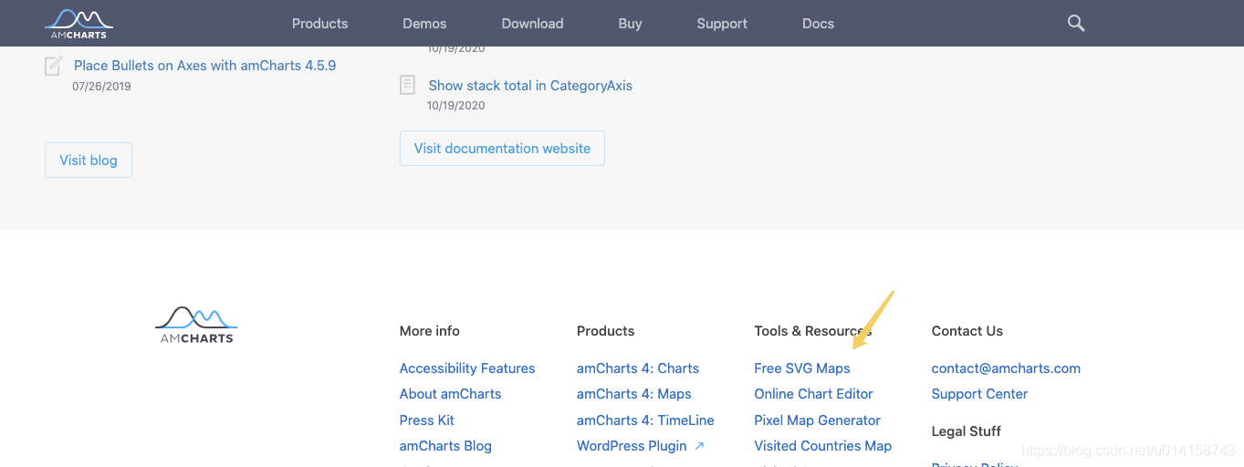Click the amCharts logo in the footer
1244x467 pixels.
click(196, 325)
